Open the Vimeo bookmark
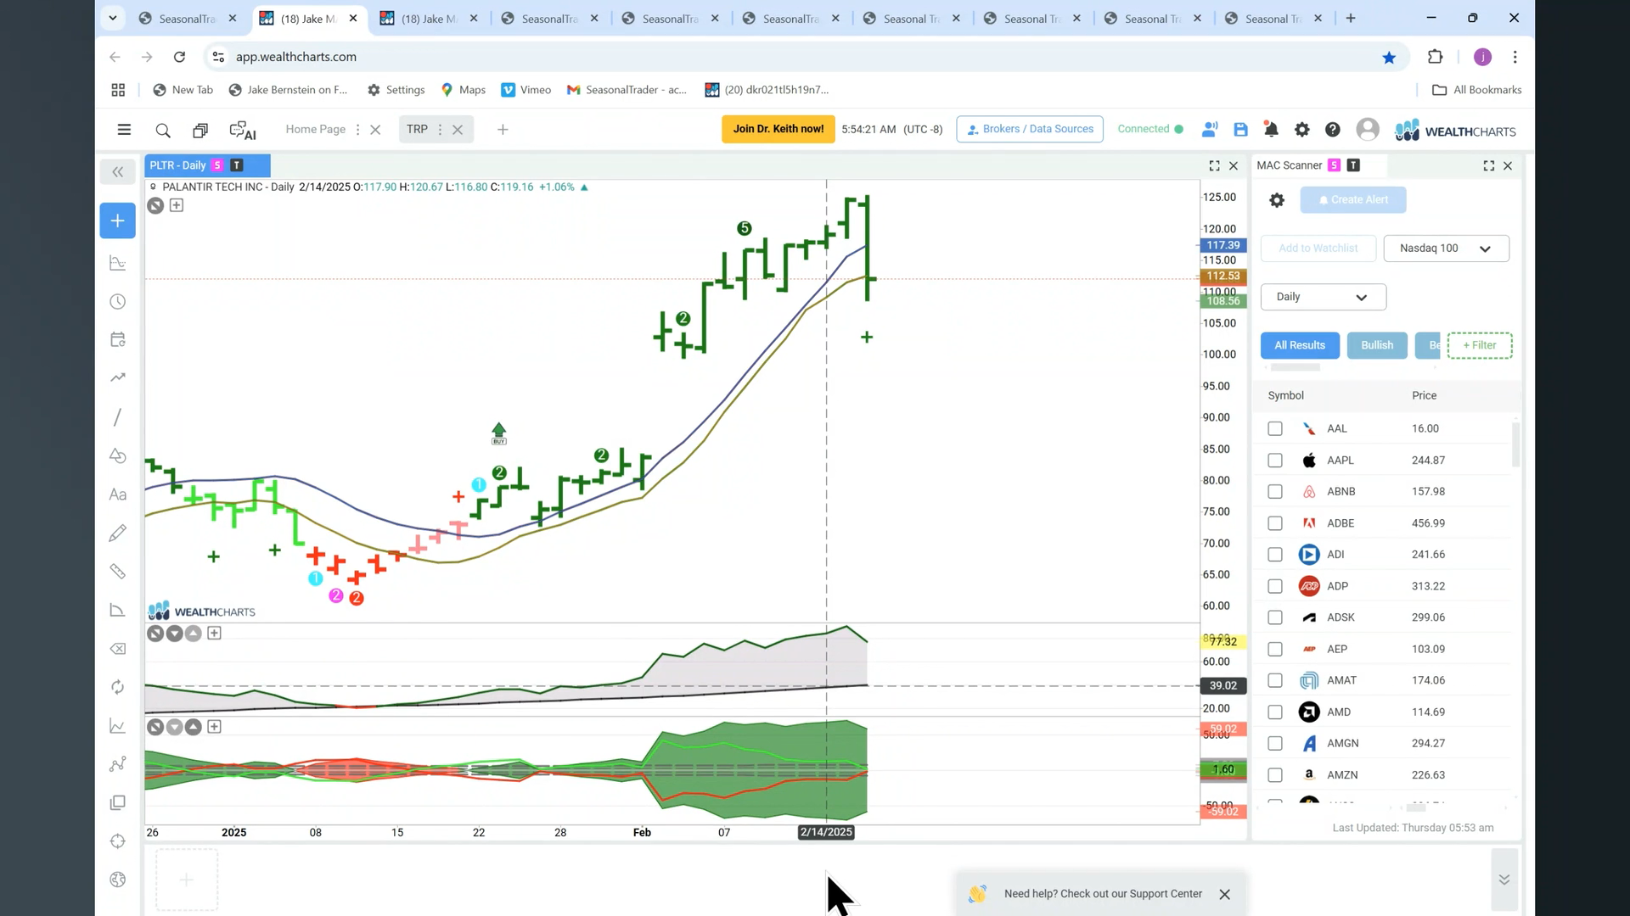Image resolution: width=1630 pixels, height=916 pixels. 526,90
